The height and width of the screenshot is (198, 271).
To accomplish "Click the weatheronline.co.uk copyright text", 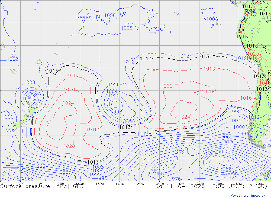I will click(x=248, y=196).
